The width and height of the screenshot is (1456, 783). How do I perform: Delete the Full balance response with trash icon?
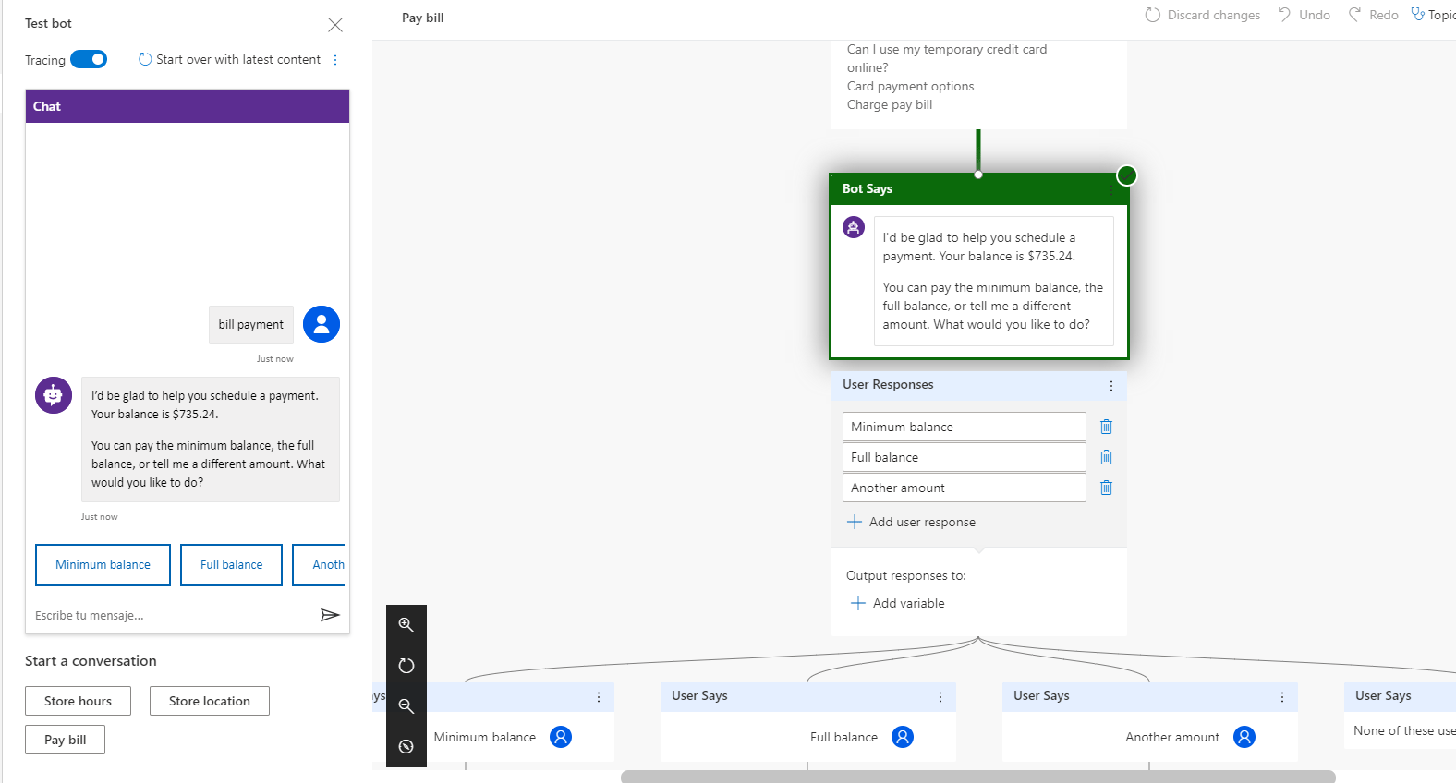click(1106, 457)
